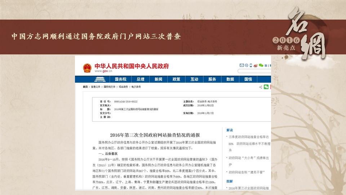Open the 国情 navigation tab
346x195 pixels.
tap(248, 79)
